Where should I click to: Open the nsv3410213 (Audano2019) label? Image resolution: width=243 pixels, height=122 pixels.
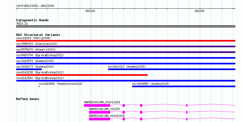127,67
